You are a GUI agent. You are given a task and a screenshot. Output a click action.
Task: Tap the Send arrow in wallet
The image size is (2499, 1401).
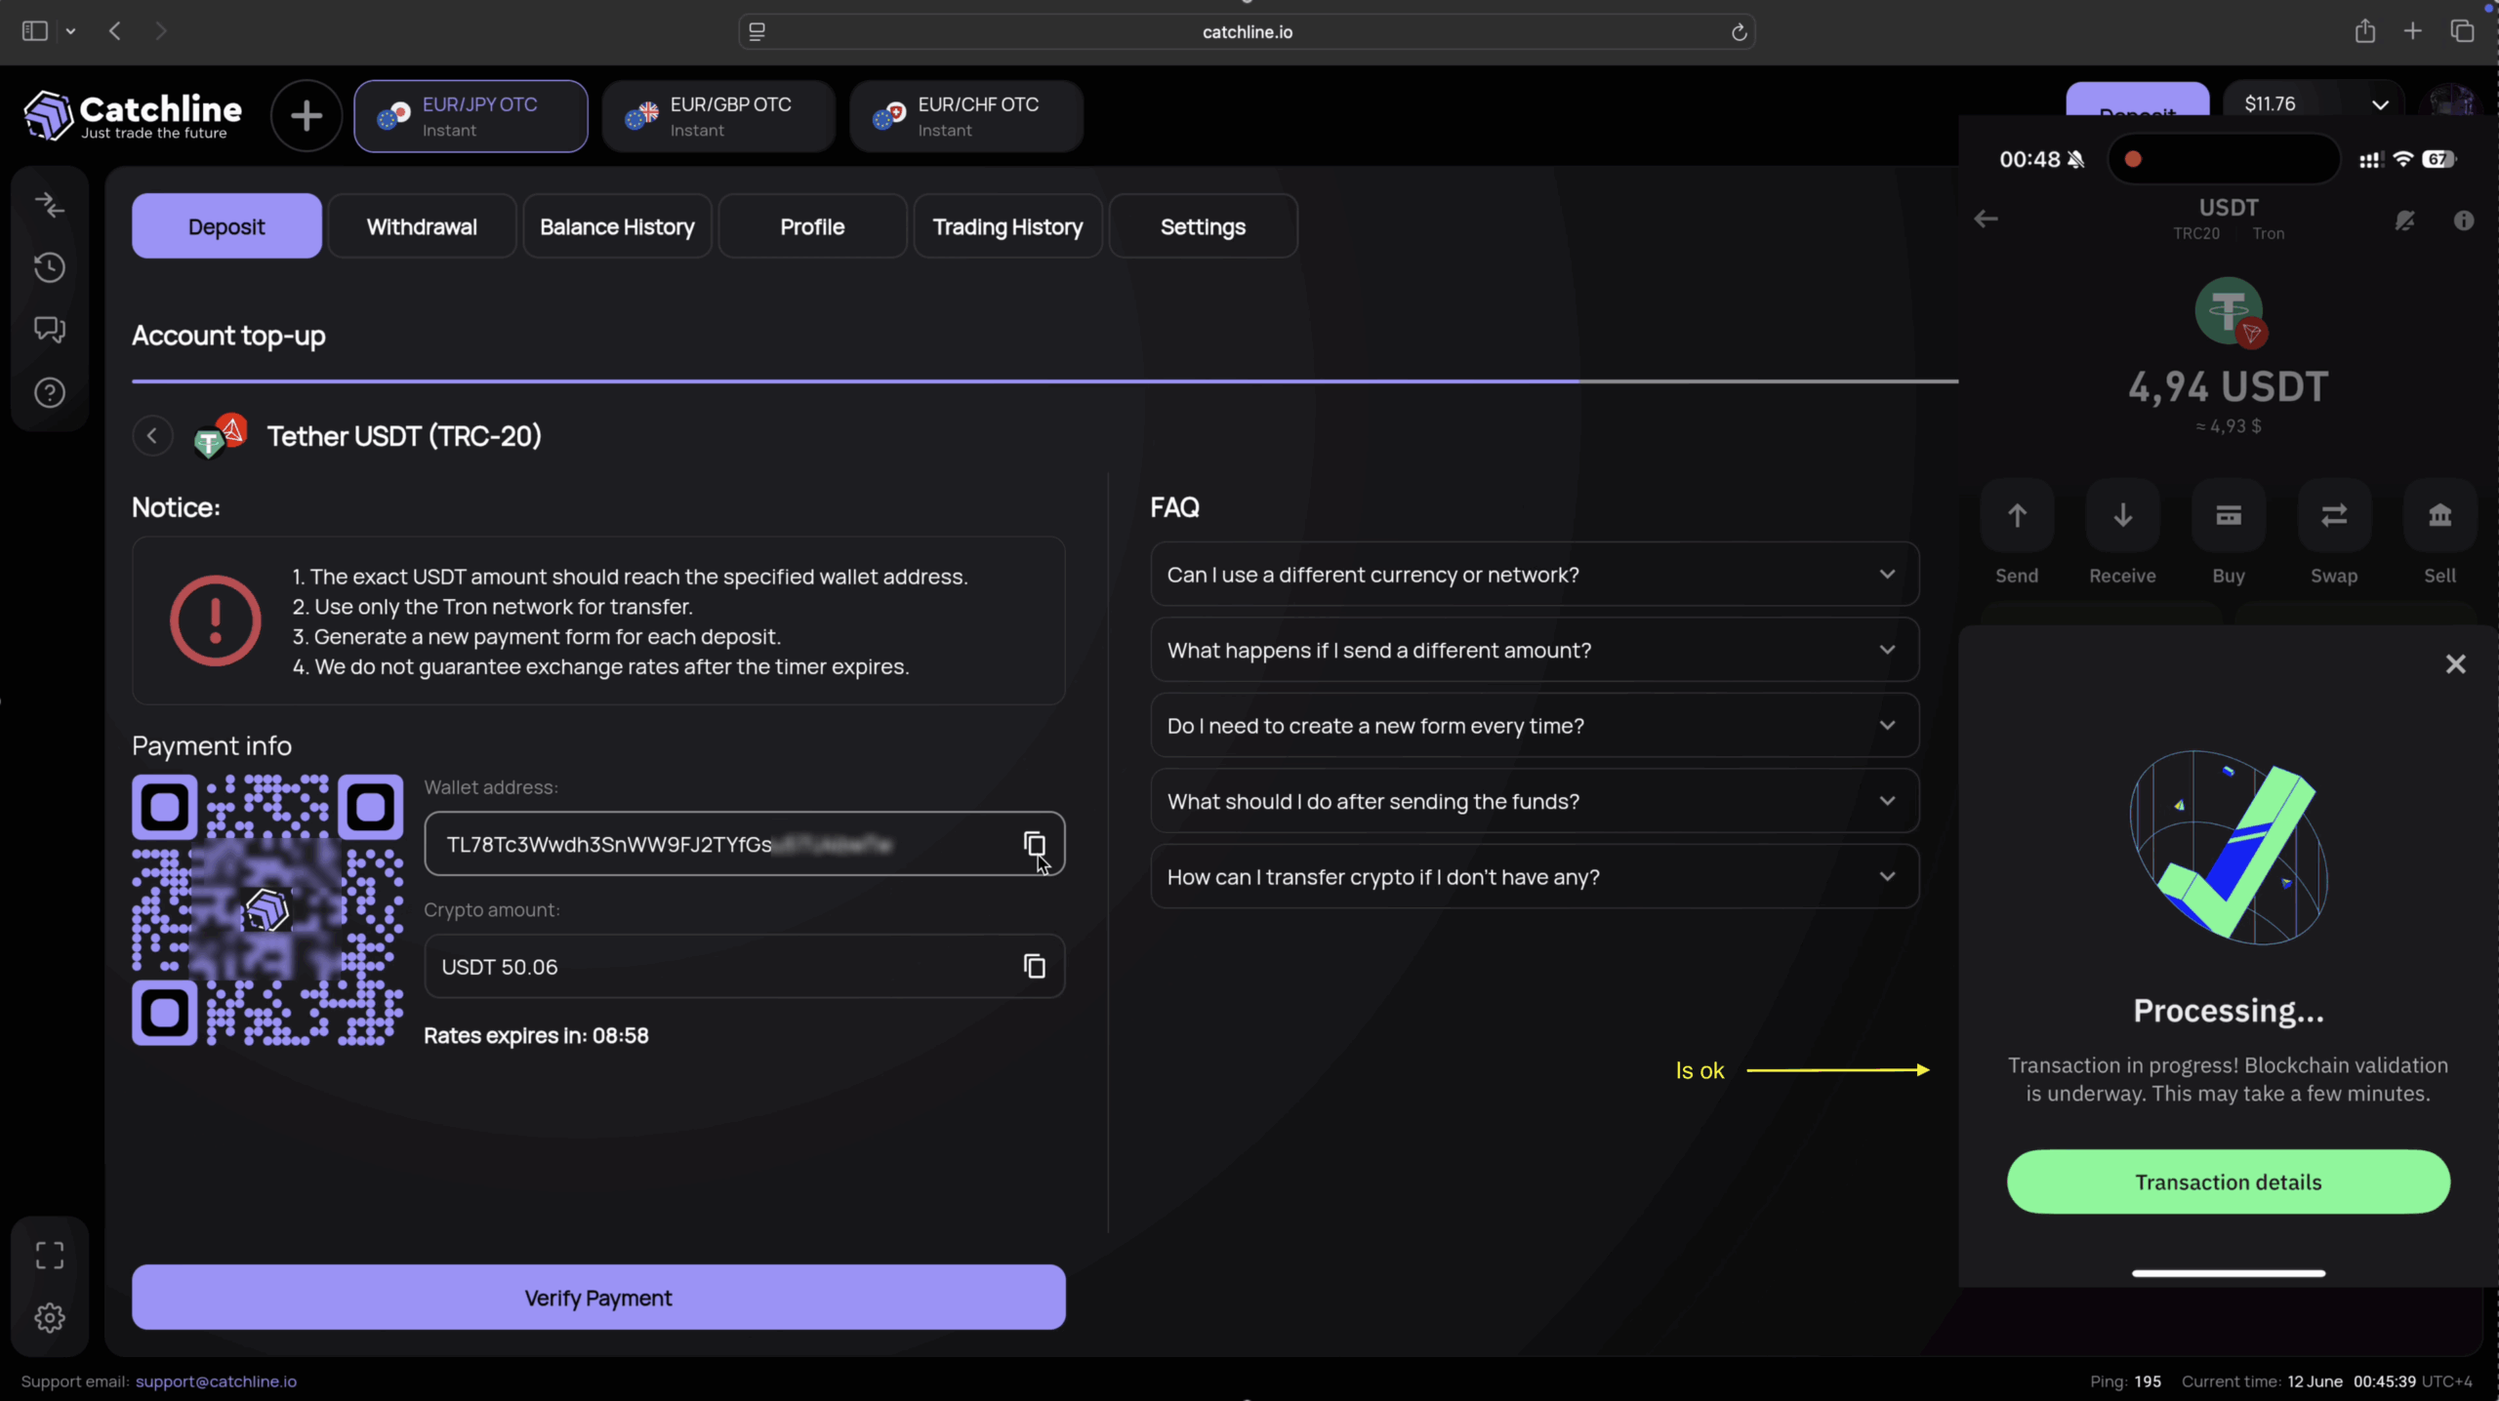2017,516
